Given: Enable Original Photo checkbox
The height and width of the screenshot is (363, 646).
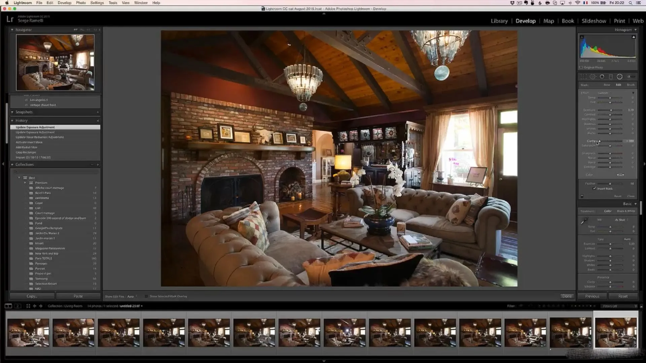Looking at the screenshot, I should [581, 67].
